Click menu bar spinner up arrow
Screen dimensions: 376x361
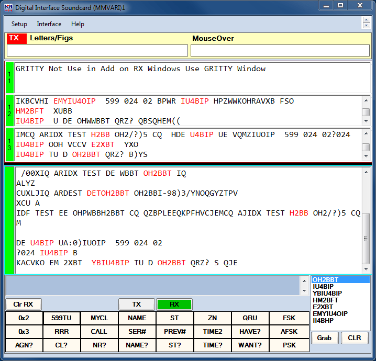click(x=366, y=20)
